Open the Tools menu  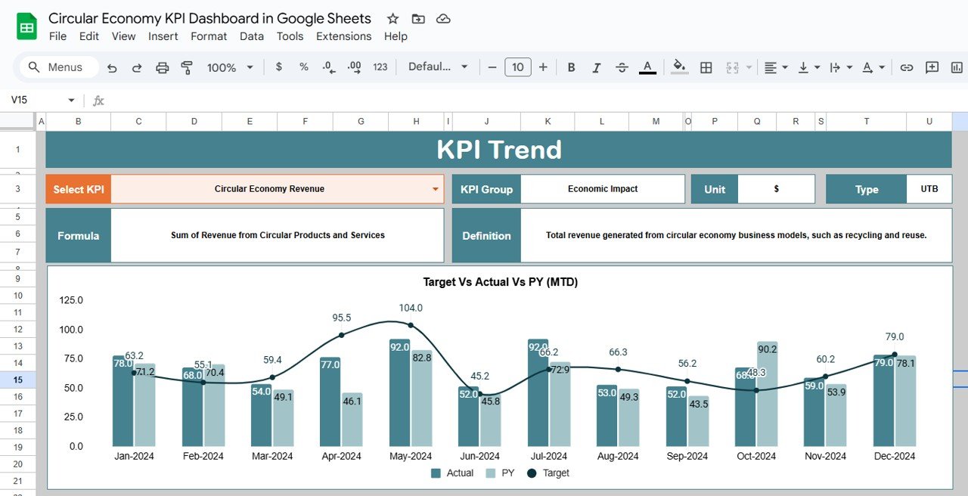pyautogui.click(x=290, y=36)
